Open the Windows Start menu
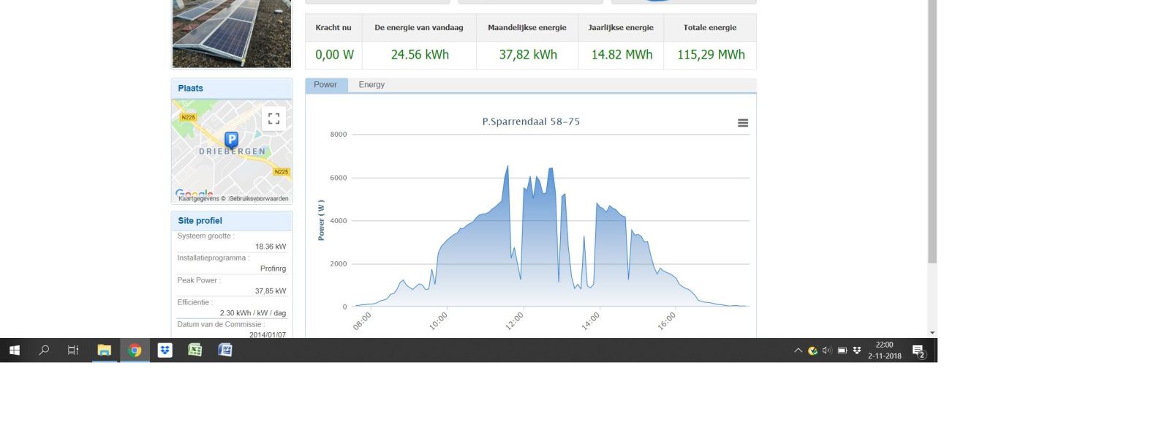Viewport: 1170px width, 439px height. click(14, 350)
